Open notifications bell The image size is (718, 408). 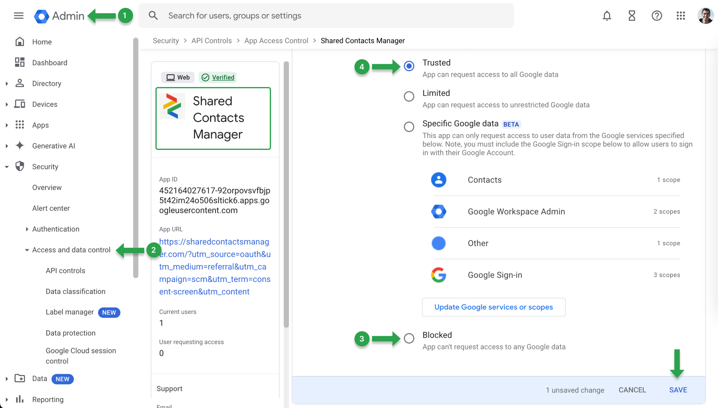pyautogui.click(x=607, y=15)
